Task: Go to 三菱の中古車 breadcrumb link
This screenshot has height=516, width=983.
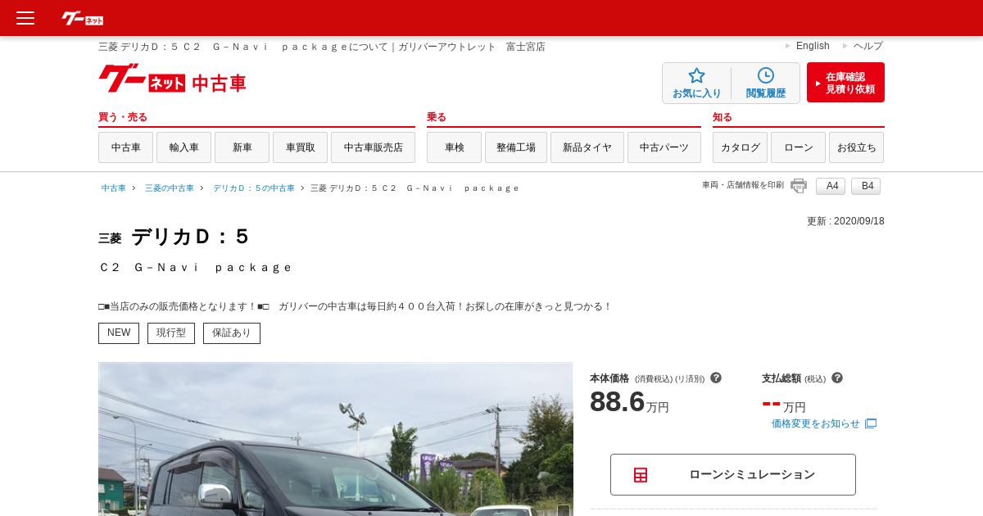Action: point(170,188)
